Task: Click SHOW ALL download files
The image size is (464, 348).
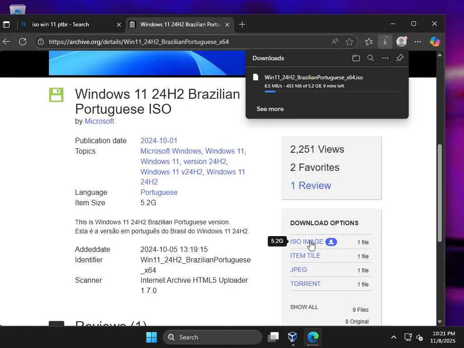Action: [x=304, y=307]
